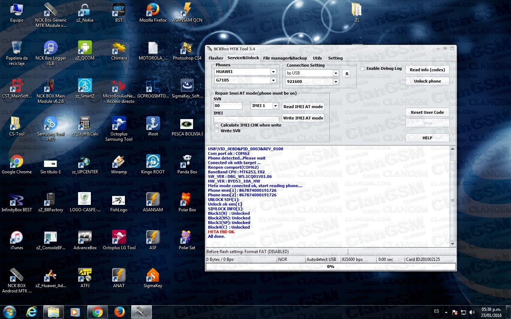Click Read IMEI AT mode button
The width and height of the screenshot is (511, 319).
click(x=303, y=107)
